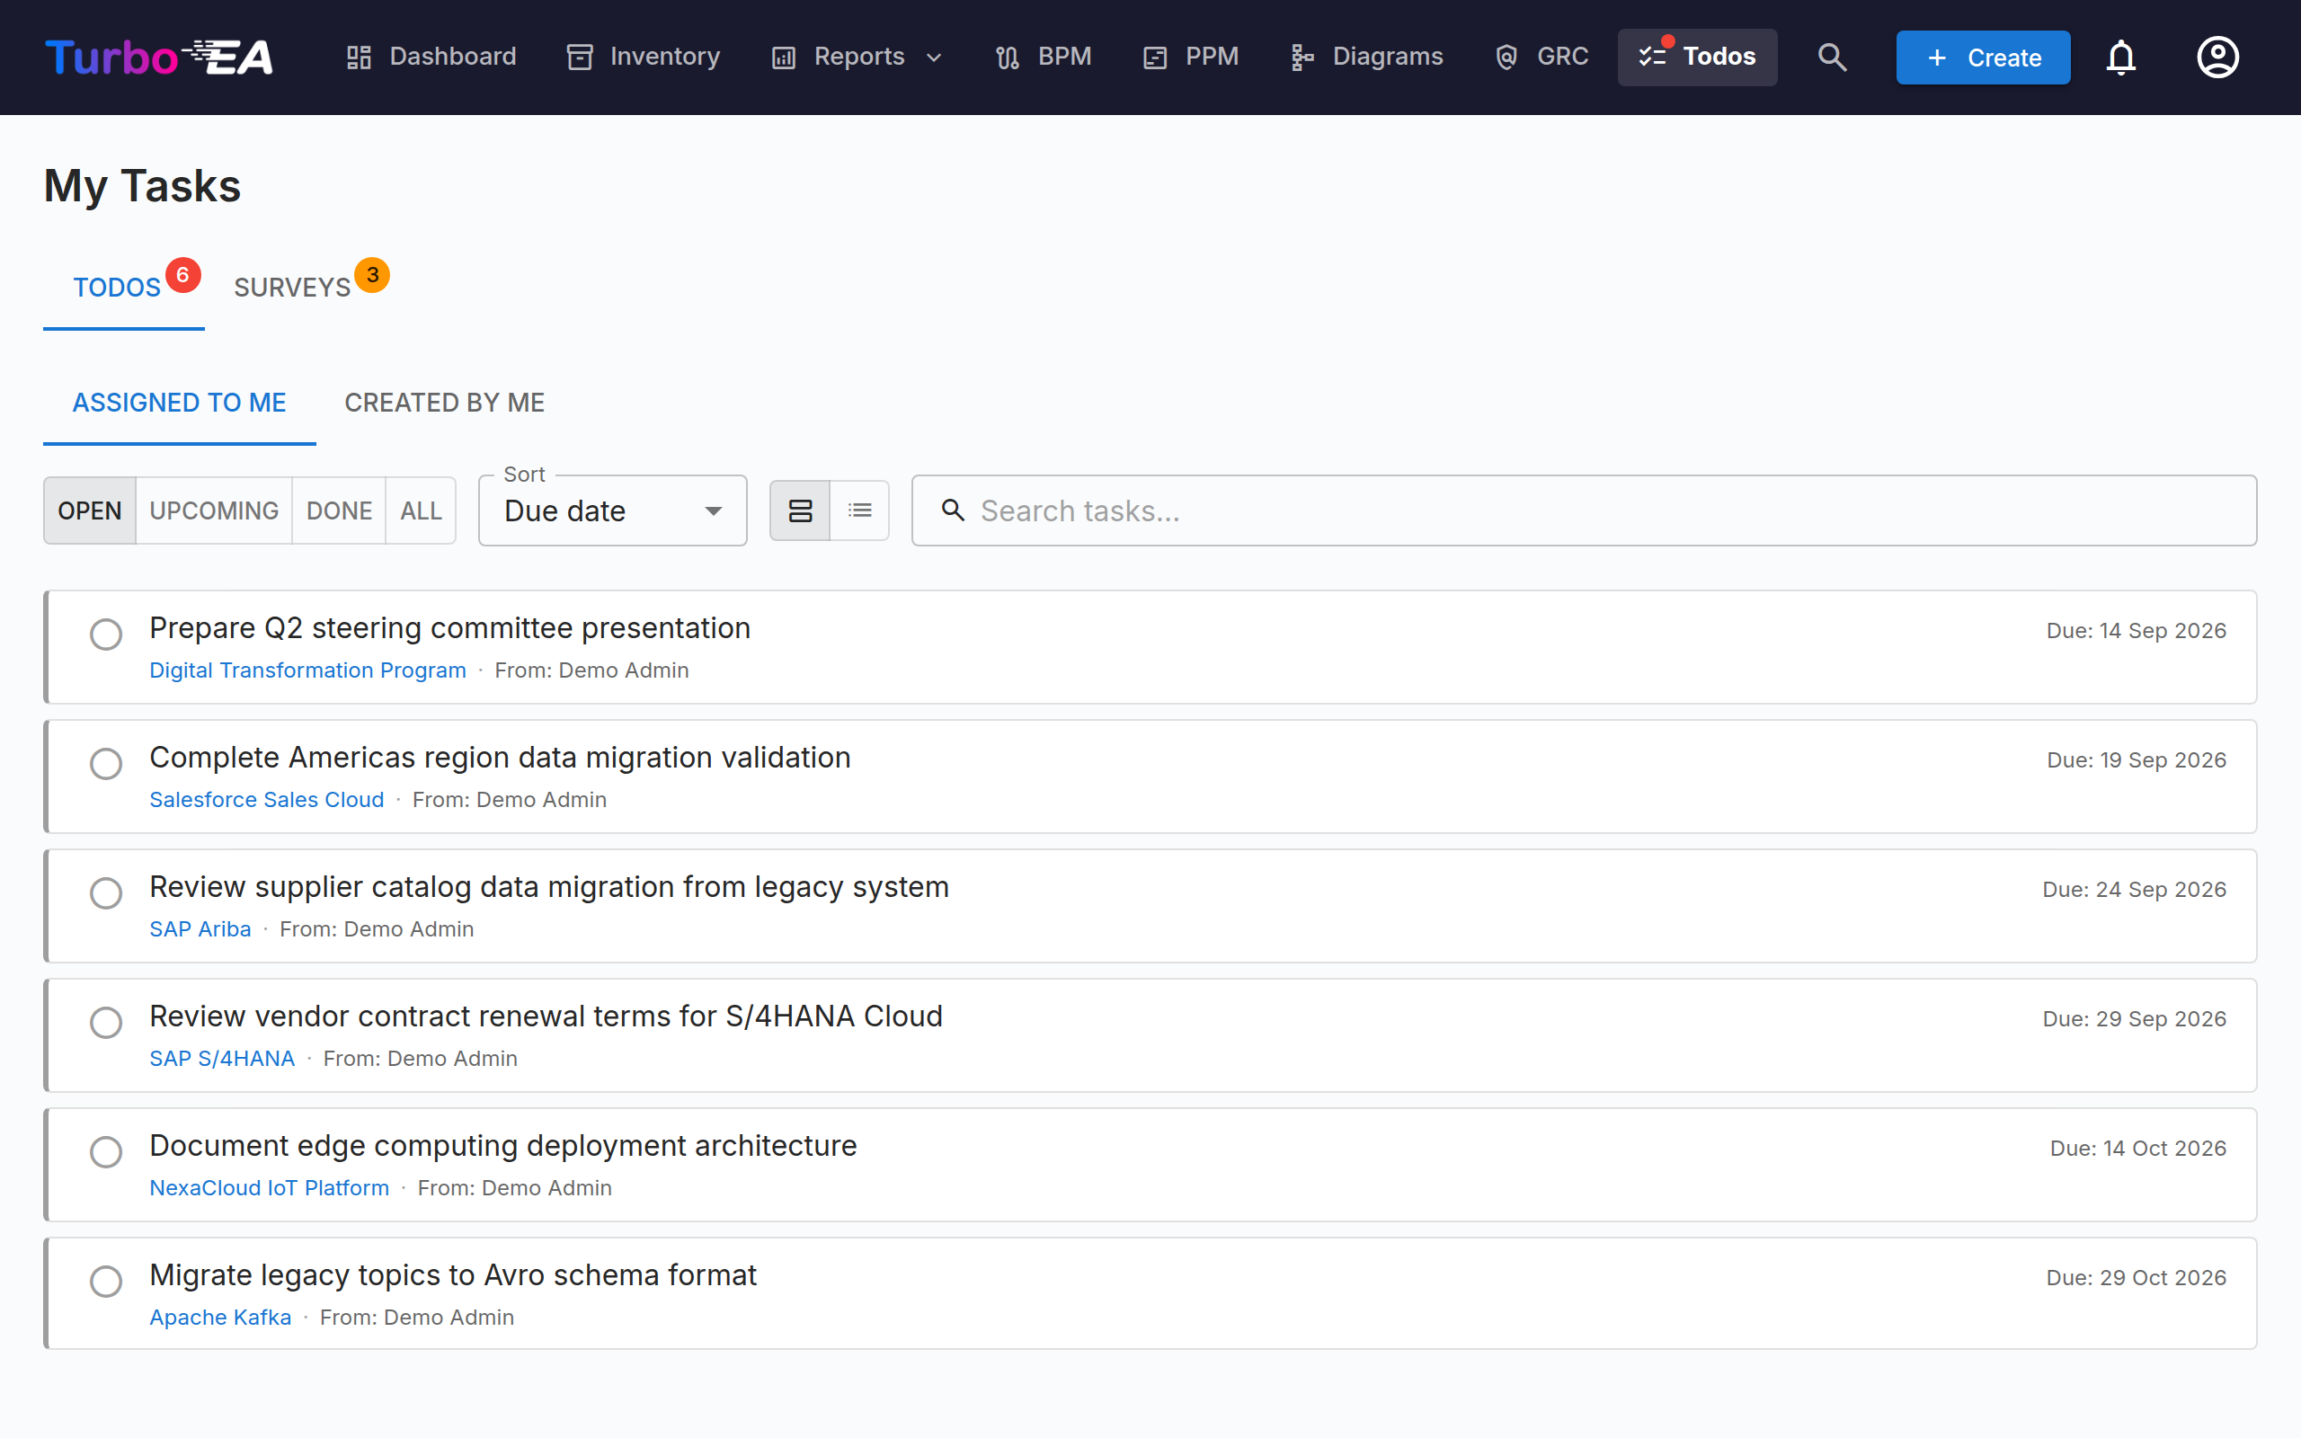The image size is (2301, 1438).
Task: Filter tasks by UPCOMING
Action: click(x=214, y=510)
